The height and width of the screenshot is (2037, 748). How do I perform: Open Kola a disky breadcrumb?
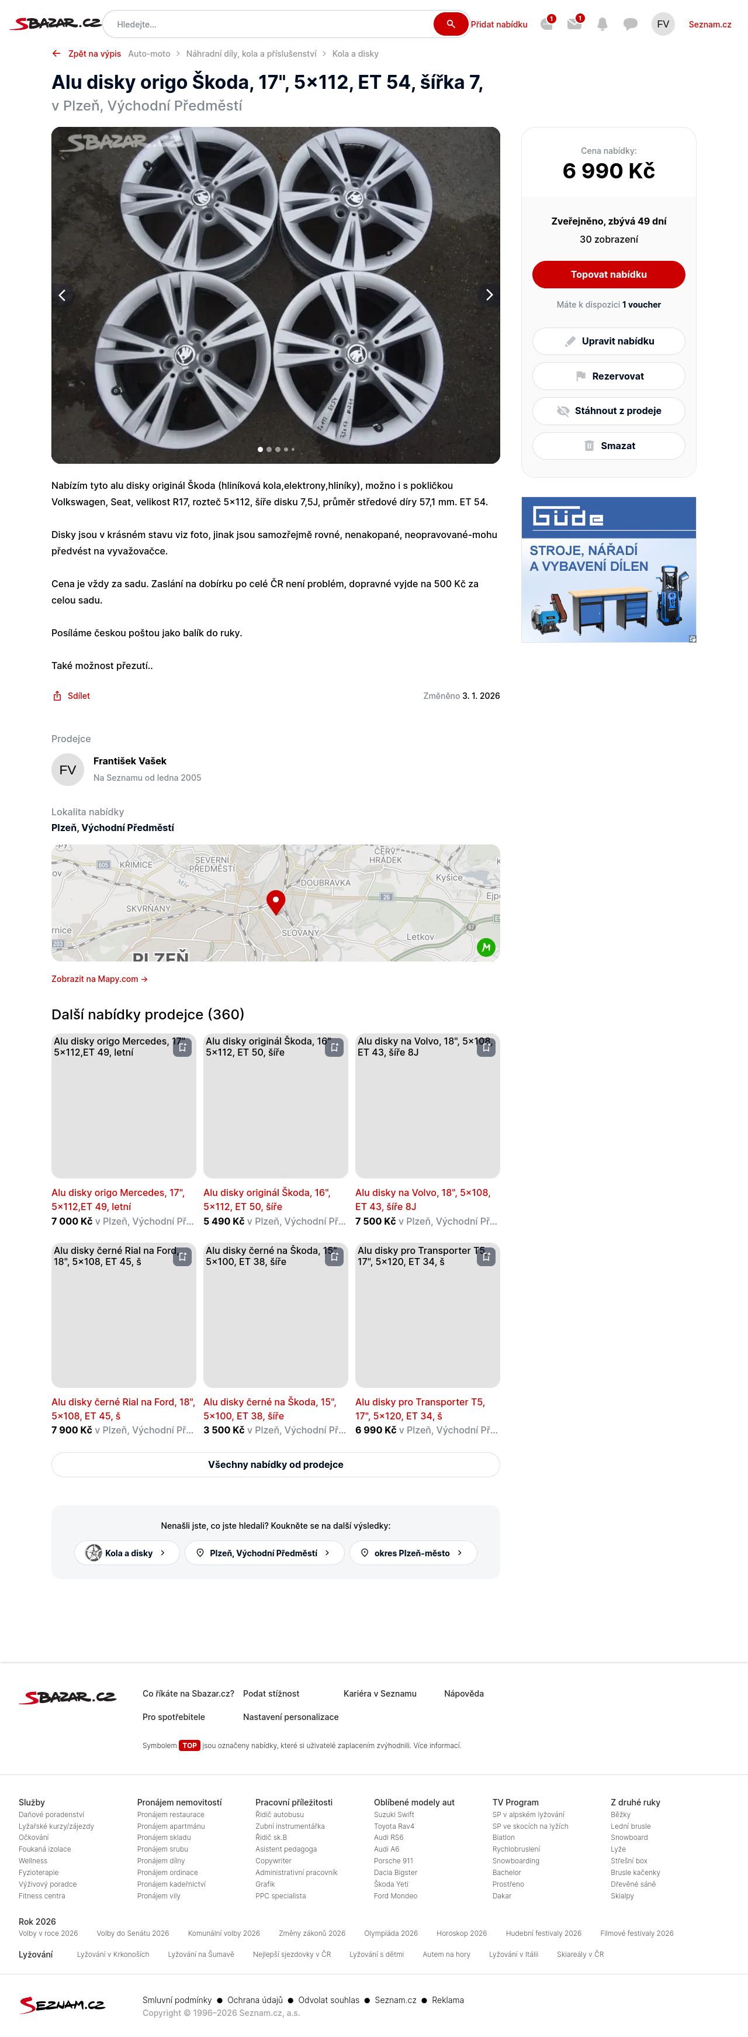tap(355, 54)
